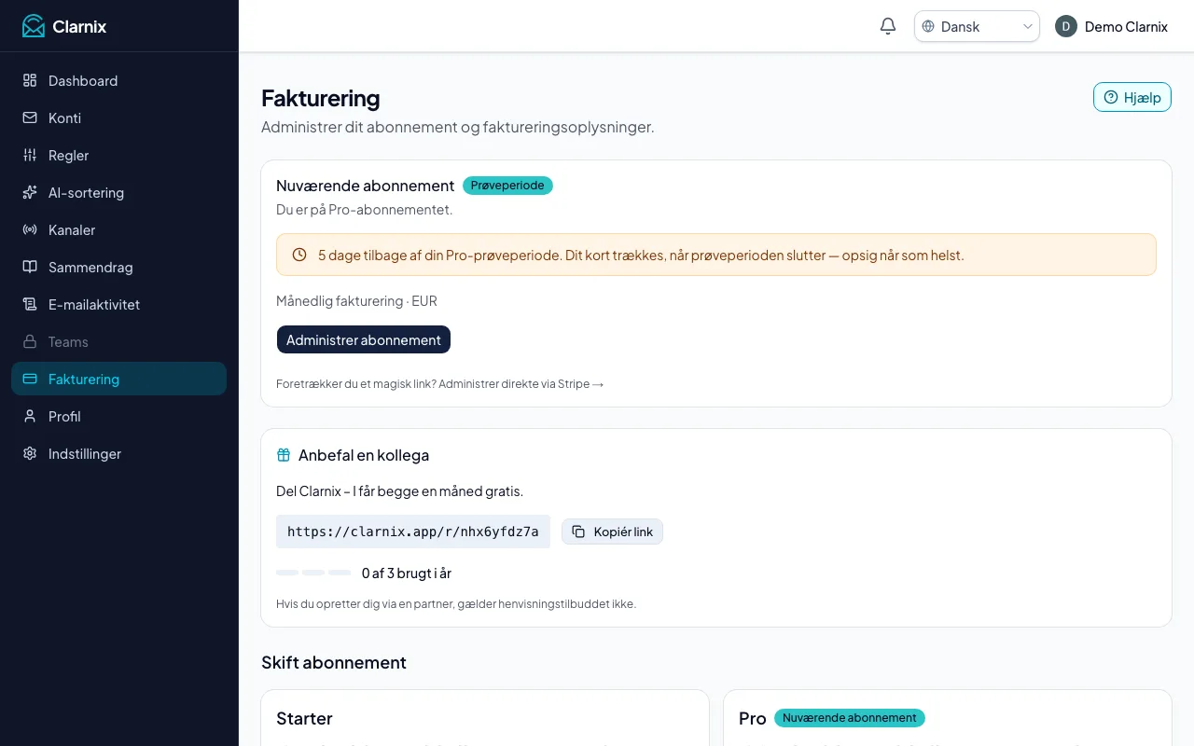Click the Regler sliders icon
Screen dimensions: 1194x746
point(30,155)
